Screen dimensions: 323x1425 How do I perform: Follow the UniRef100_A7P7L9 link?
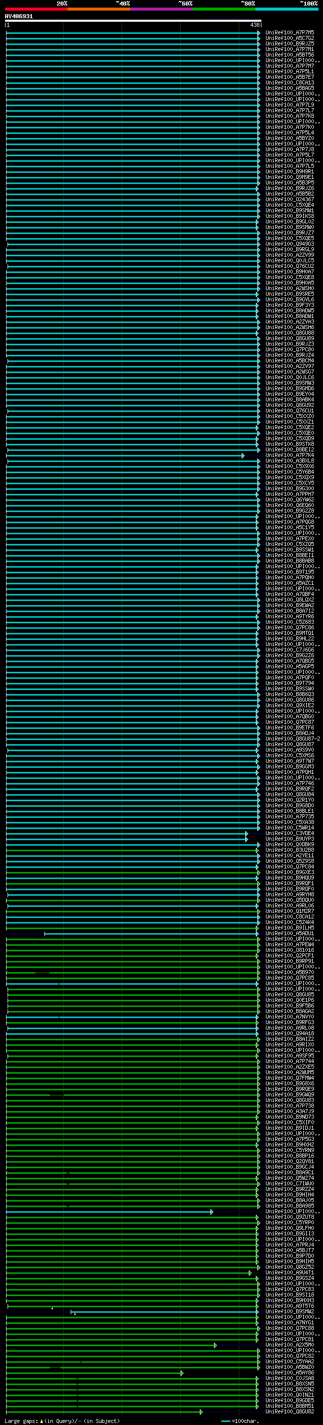290,105
